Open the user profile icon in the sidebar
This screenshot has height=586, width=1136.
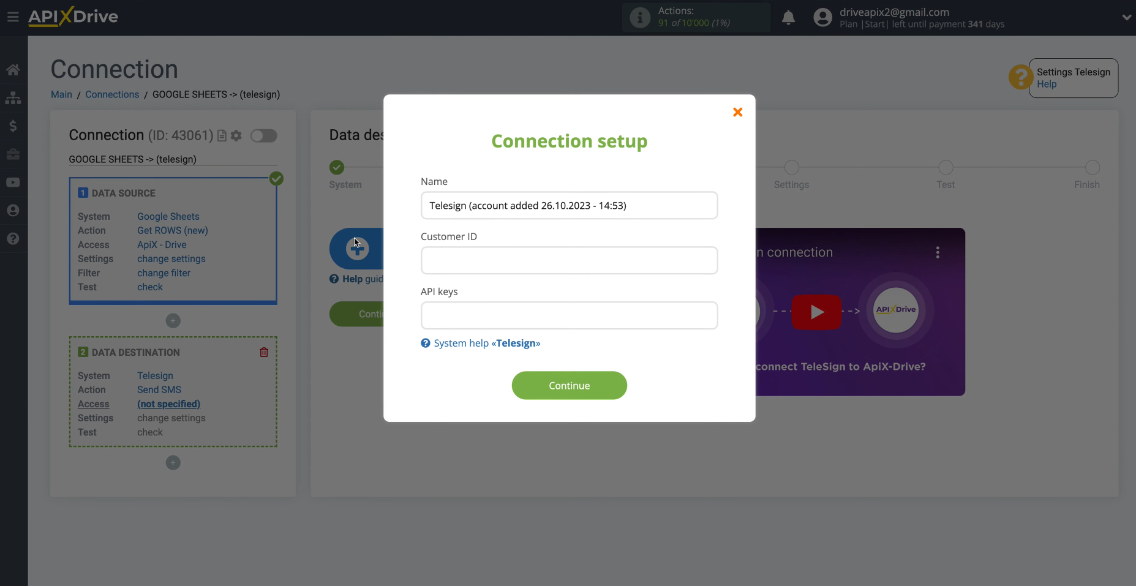(13, 210)
